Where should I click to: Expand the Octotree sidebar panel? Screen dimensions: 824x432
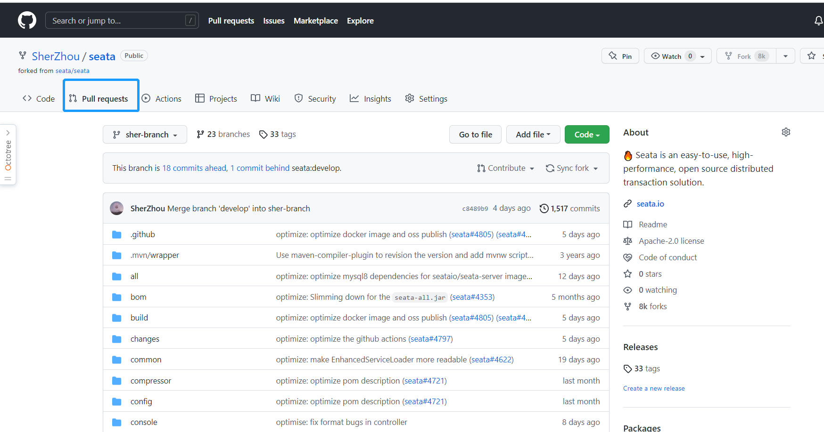(8, 154)
